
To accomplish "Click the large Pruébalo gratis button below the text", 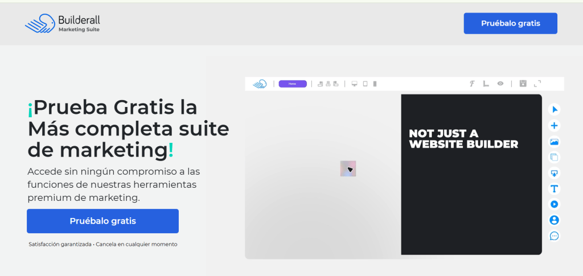I will [x=102, y=221].
